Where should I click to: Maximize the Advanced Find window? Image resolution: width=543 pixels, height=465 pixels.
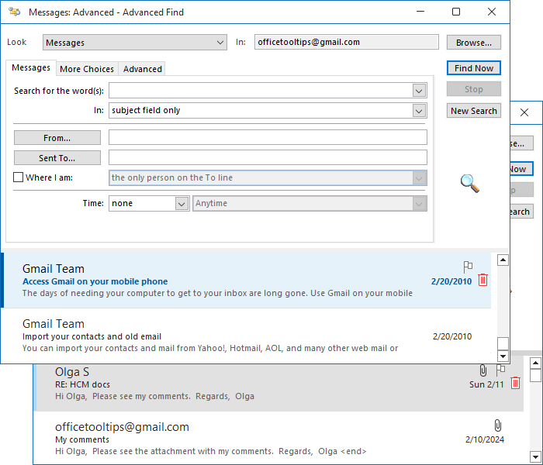(456, 12)
